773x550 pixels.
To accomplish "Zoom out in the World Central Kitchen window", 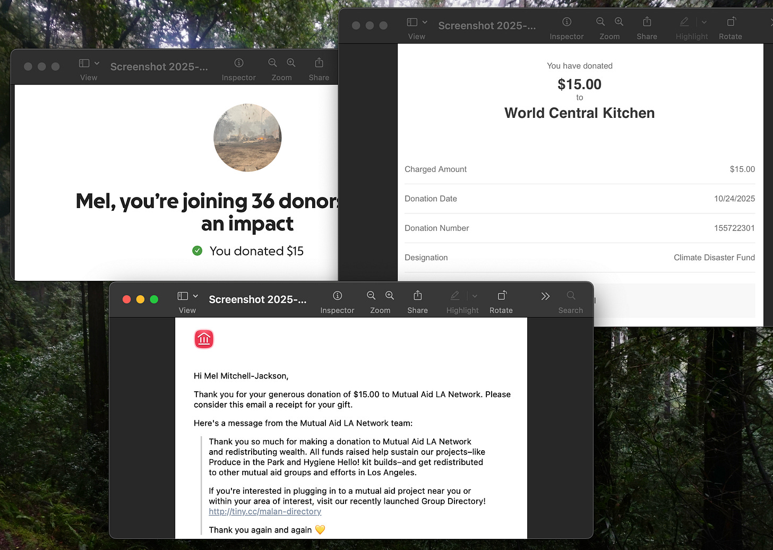I will tap(600, 22).
